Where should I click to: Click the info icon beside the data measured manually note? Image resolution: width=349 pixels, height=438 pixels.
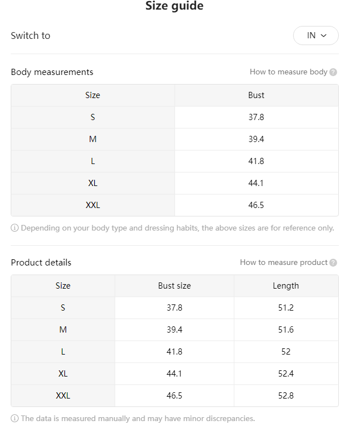[15, 418]
